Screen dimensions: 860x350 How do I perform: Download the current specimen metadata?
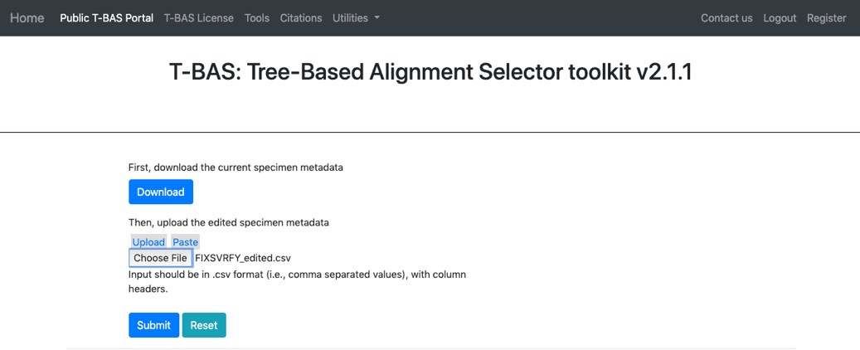(161, 192)
